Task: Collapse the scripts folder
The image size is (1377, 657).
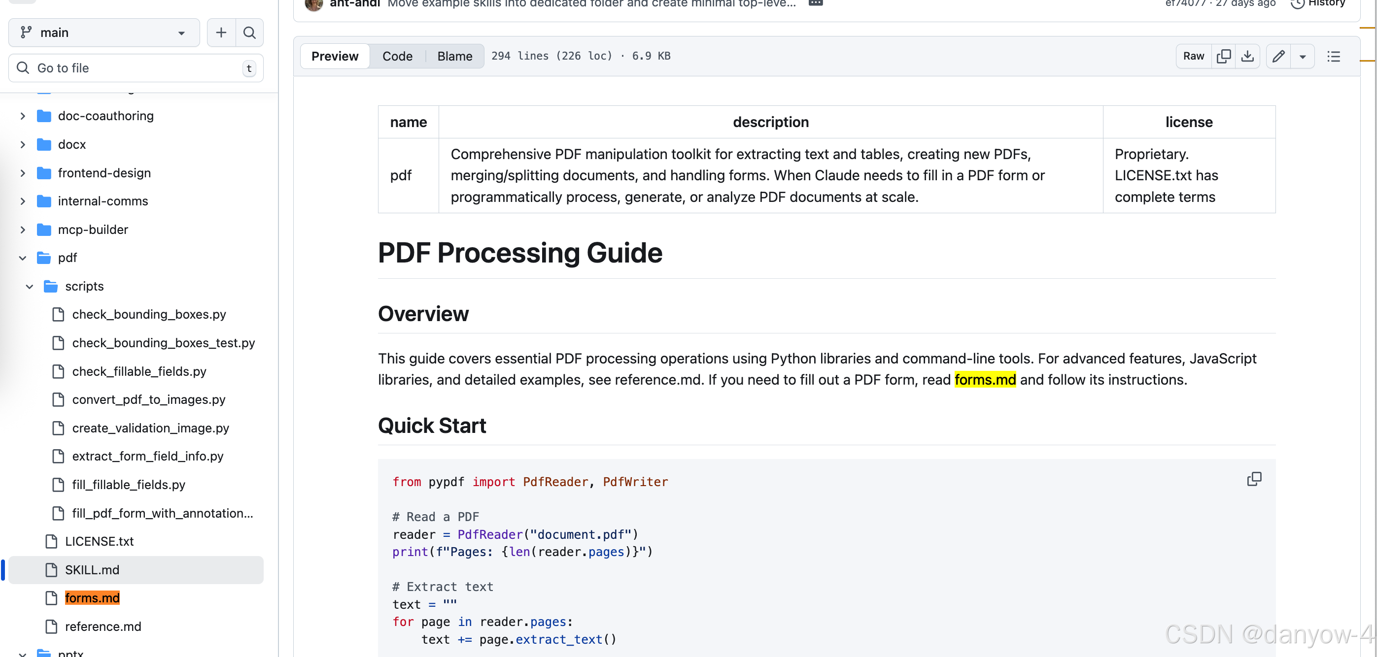Action: pos(30,286)
